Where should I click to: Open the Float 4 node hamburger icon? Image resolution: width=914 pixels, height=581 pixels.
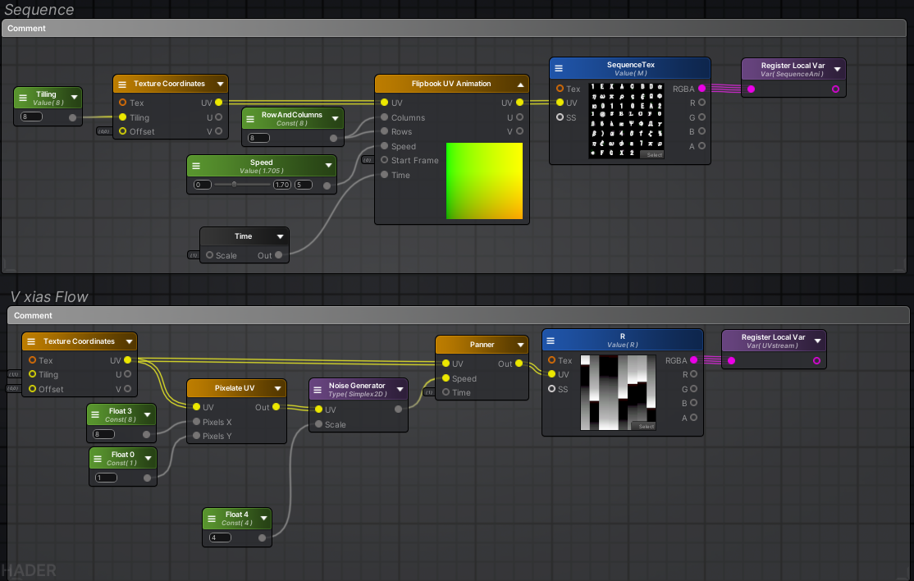[211, 519]
